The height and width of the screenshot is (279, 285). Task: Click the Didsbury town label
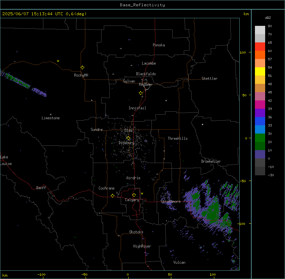coord(127,143)
